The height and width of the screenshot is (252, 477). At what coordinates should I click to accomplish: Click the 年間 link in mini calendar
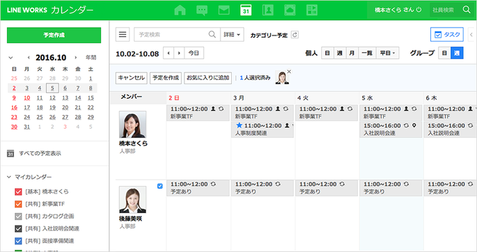(91, 58)
